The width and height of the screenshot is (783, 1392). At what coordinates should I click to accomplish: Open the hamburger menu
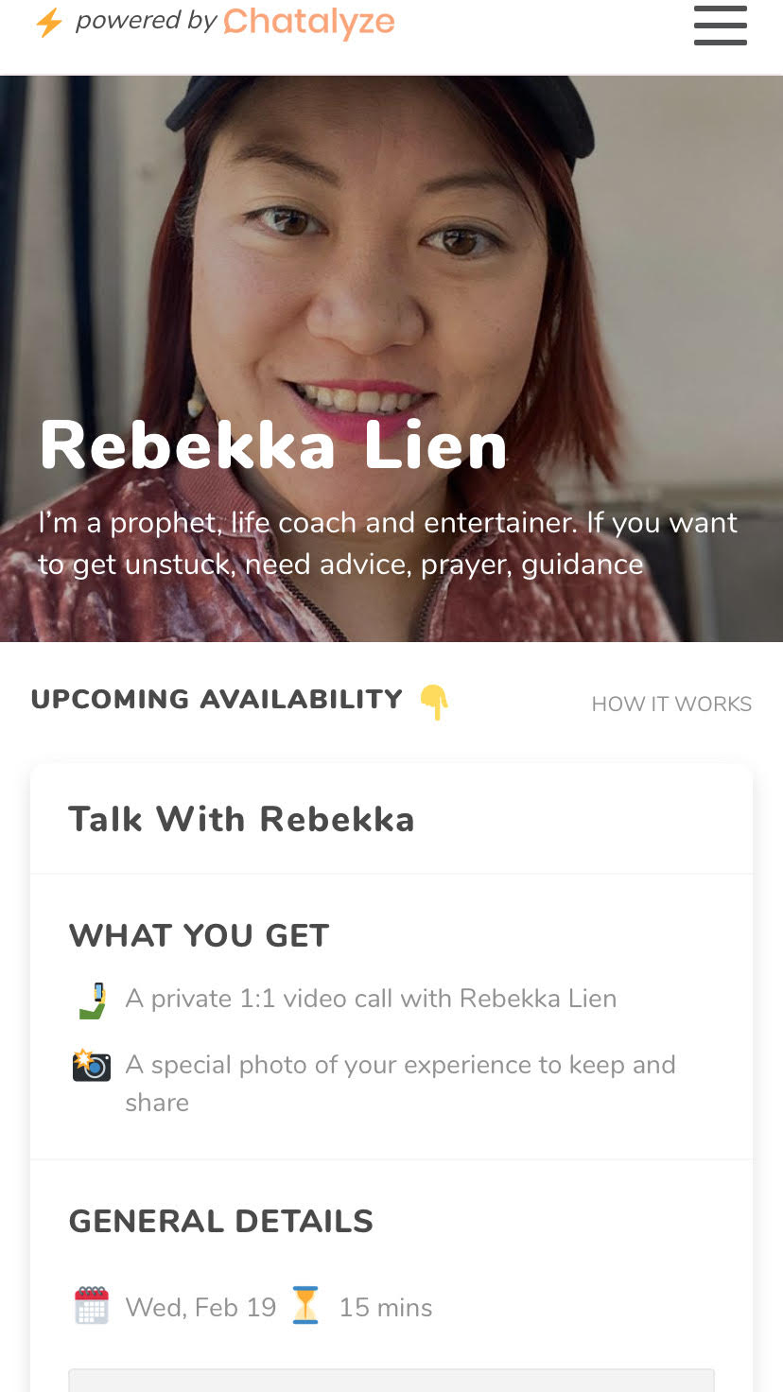pyautogui.click(x=720, y=26)
